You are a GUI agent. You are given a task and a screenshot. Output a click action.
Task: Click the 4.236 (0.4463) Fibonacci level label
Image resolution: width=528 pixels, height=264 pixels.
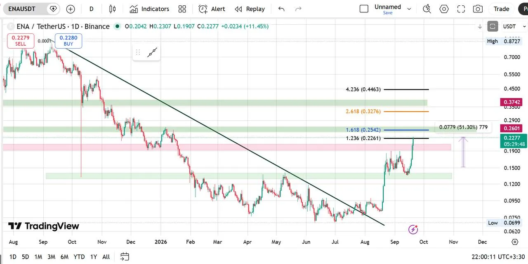tap(363, 89)
